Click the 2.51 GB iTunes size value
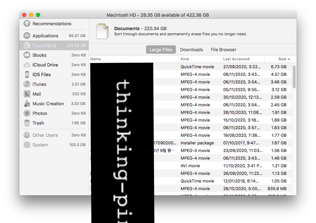Viewport: 316px width, 223px height. click(79, 84)
